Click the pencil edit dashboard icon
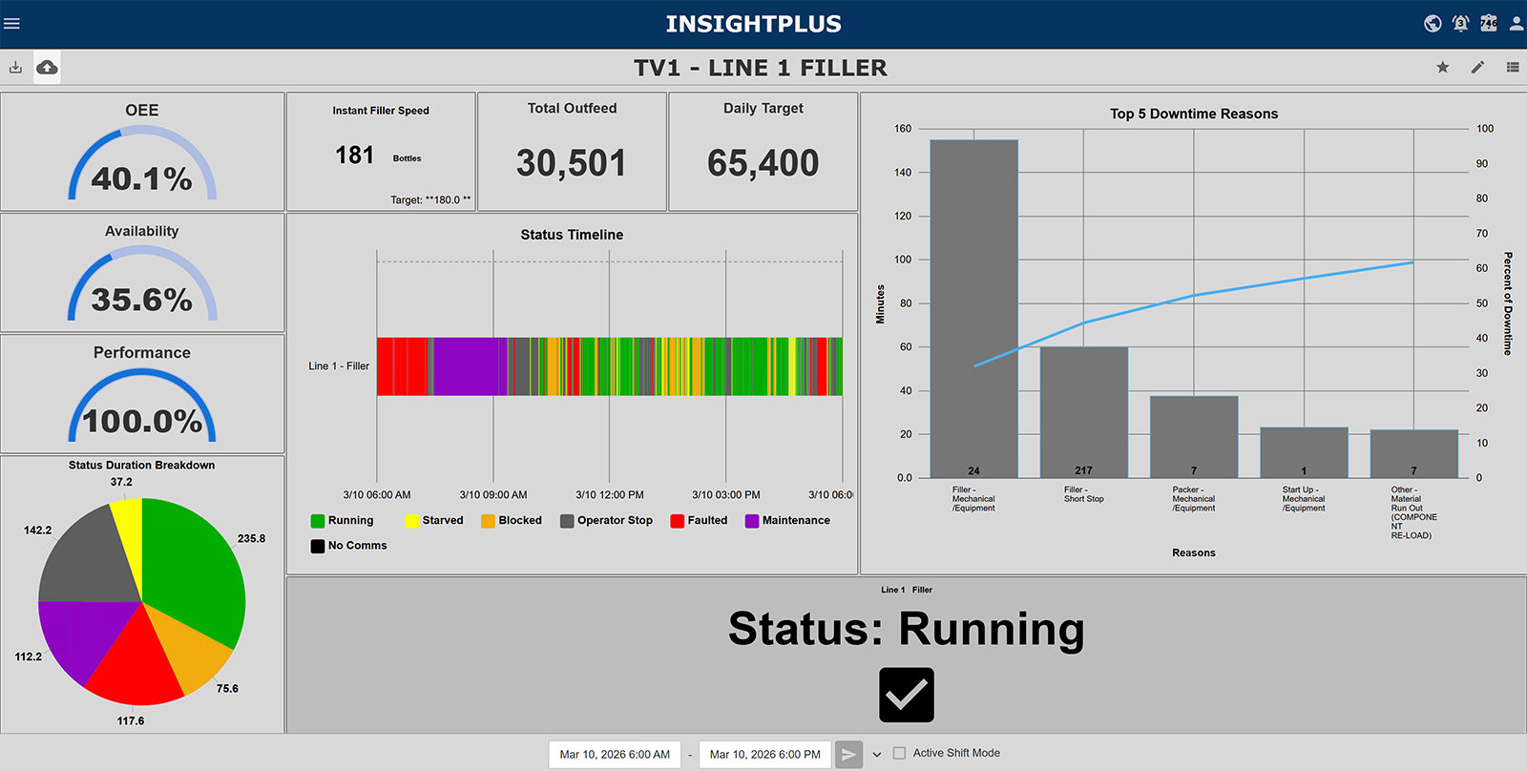Image resolution: width=1527 pixels, height=771 pixels. coord(1477,67)
